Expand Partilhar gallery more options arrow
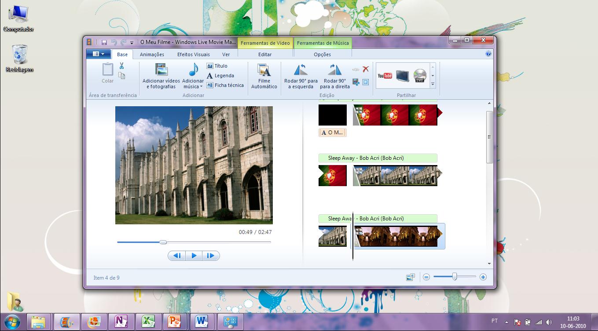 [433, 84]
